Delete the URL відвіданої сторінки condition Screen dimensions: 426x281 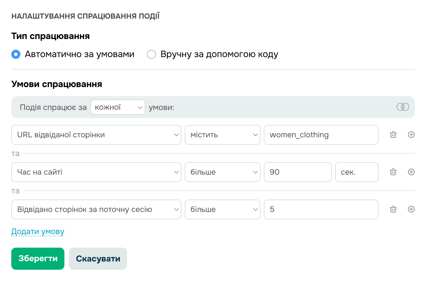(393, 135)
